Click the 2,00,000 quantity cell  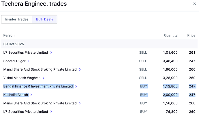point(170,95)
